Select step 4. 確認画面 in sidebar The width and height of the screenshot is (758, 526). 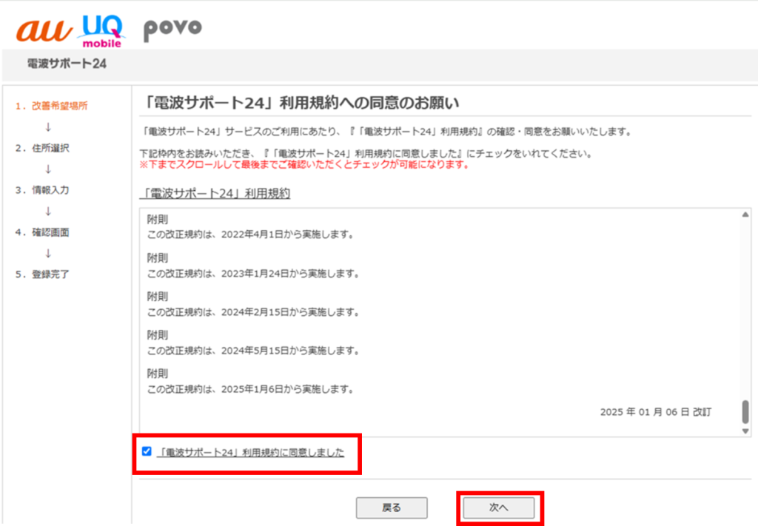point(42,232)
